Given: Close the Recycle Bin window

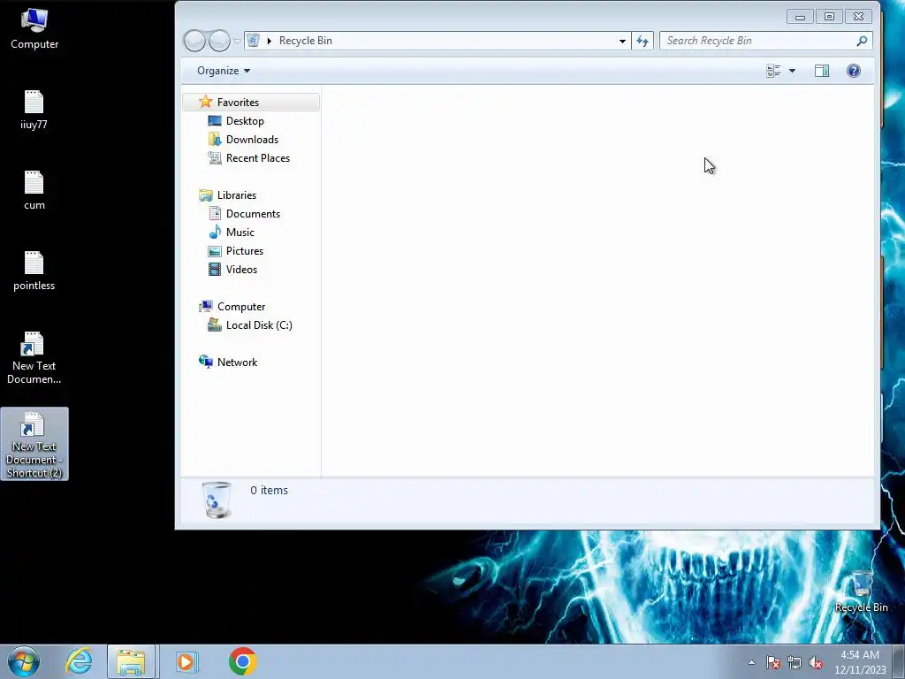Looking at the screenshot, I should 859,17.
